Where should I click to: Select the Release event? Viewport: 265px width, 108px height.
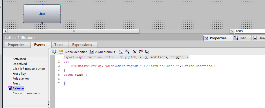[x=18, y=88]
